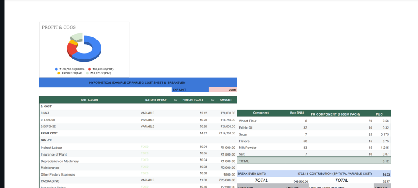Select the Milk Powder component row
Viewport: 418px width, 188px height.
click(314, 148)
